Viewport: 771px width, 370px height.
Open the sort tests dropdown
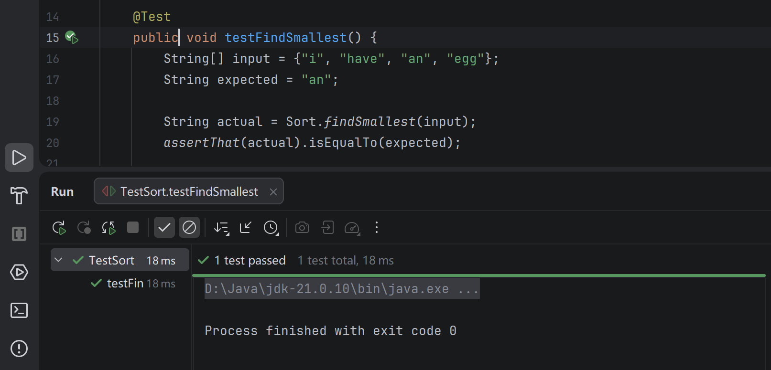point(221,228)
